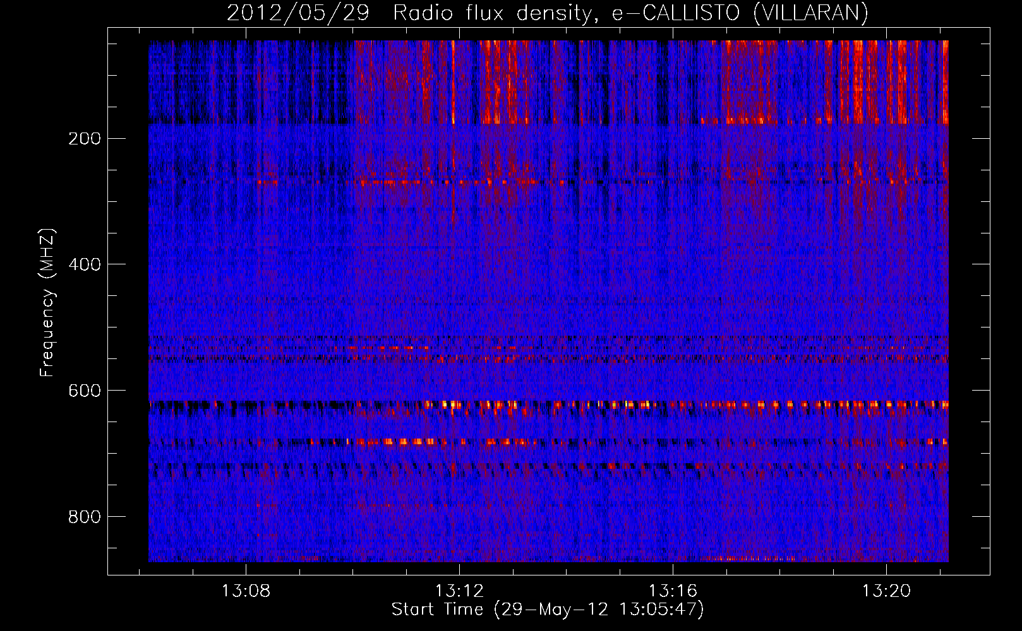Click the 600 frequency tick label
Viewport: 1022px width, 631px height.
pyautogui.click(x=85, y=391)
